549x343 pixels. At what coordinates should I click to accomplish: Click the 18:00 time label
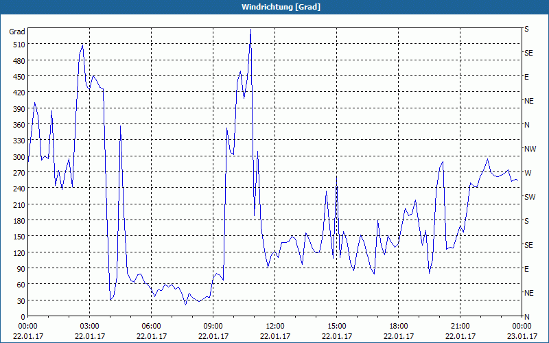pos(399,327)
